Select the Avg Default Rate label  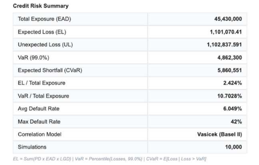click(38, 109)
